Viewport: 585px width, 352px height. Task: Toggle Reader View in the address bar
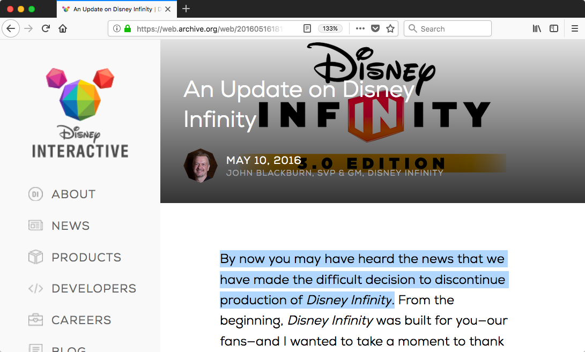pyautogui.click(x=307, y=28)
